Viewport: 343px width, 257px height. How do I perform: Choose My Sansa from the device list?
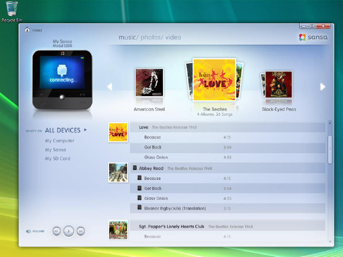(55, 150)
